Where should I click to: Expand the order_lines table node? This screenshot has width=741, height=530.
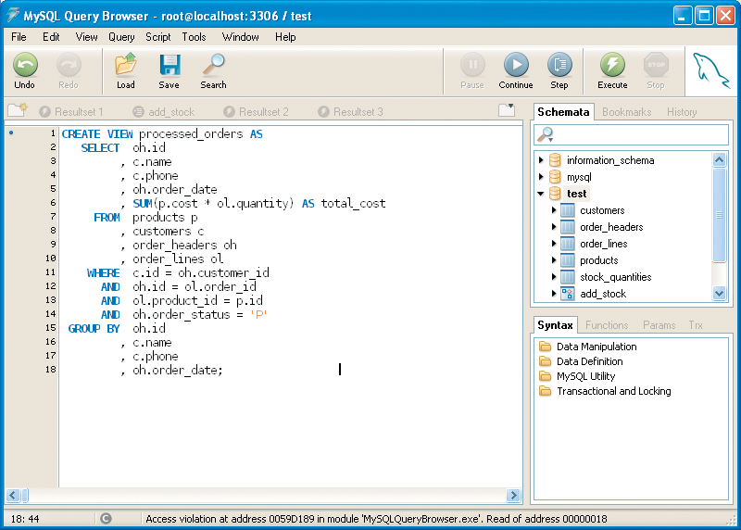[x=554, y=244]
